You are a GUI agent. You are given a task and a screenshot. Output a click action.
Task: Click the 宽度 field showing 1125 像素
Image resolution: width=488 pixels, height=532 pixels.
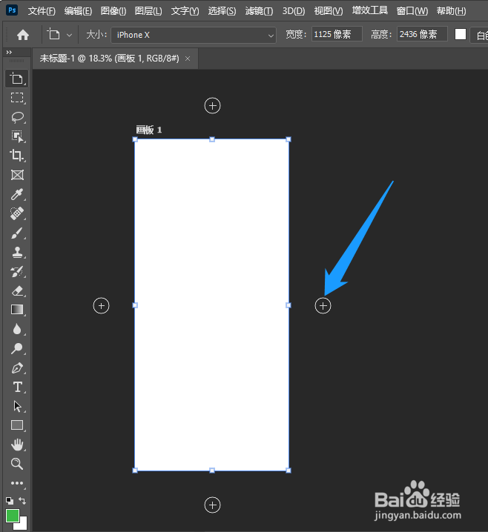(337, 34)
